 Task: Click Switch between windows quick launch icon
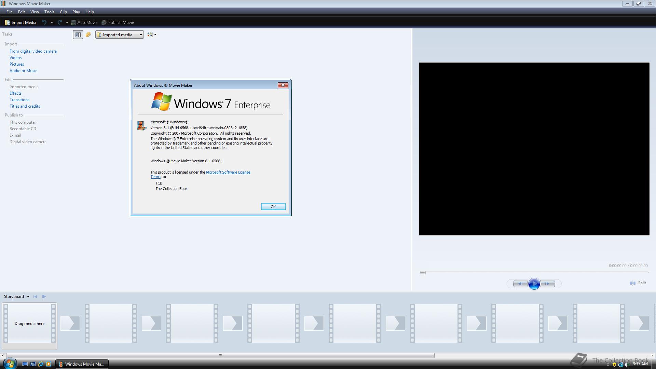click(x=33, y=364)
